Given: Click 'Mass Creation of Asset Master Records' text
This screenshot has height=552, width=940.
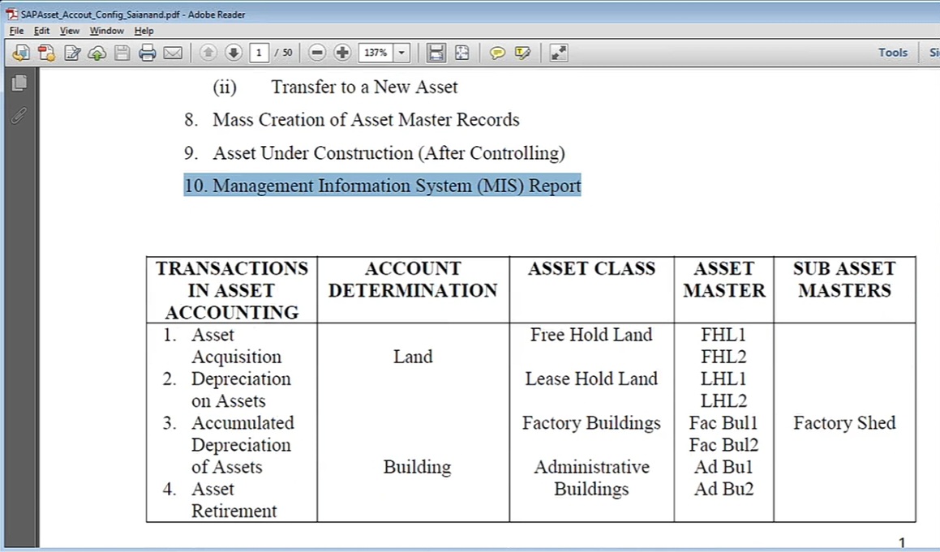Looking at the screenshot, I should [366, 120].
